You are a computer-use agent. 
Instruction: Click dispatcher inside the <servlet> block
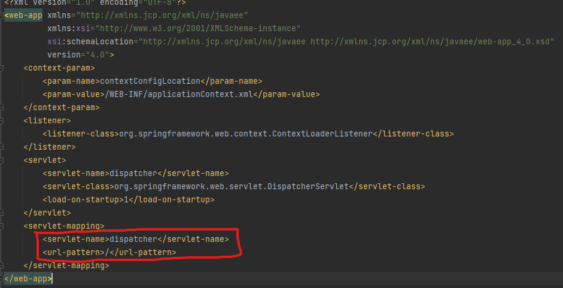pos(133,173)
